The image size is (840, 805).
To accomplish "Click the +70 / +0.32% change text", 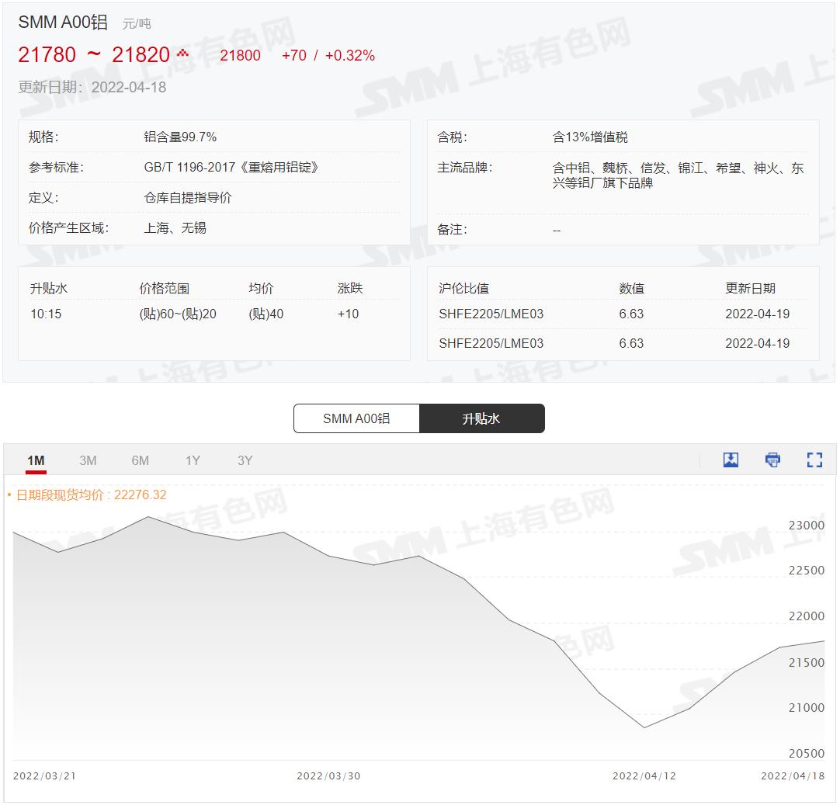I will click(x=328, y=55).
